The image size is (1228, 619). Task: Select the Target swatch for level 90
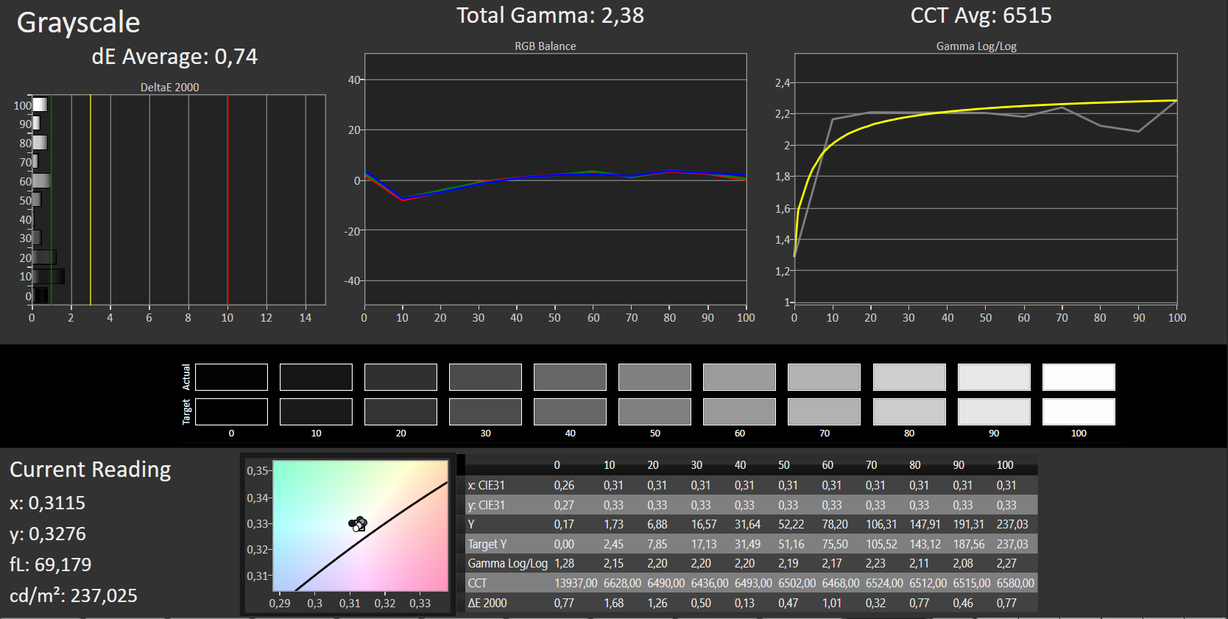[994, 411]
